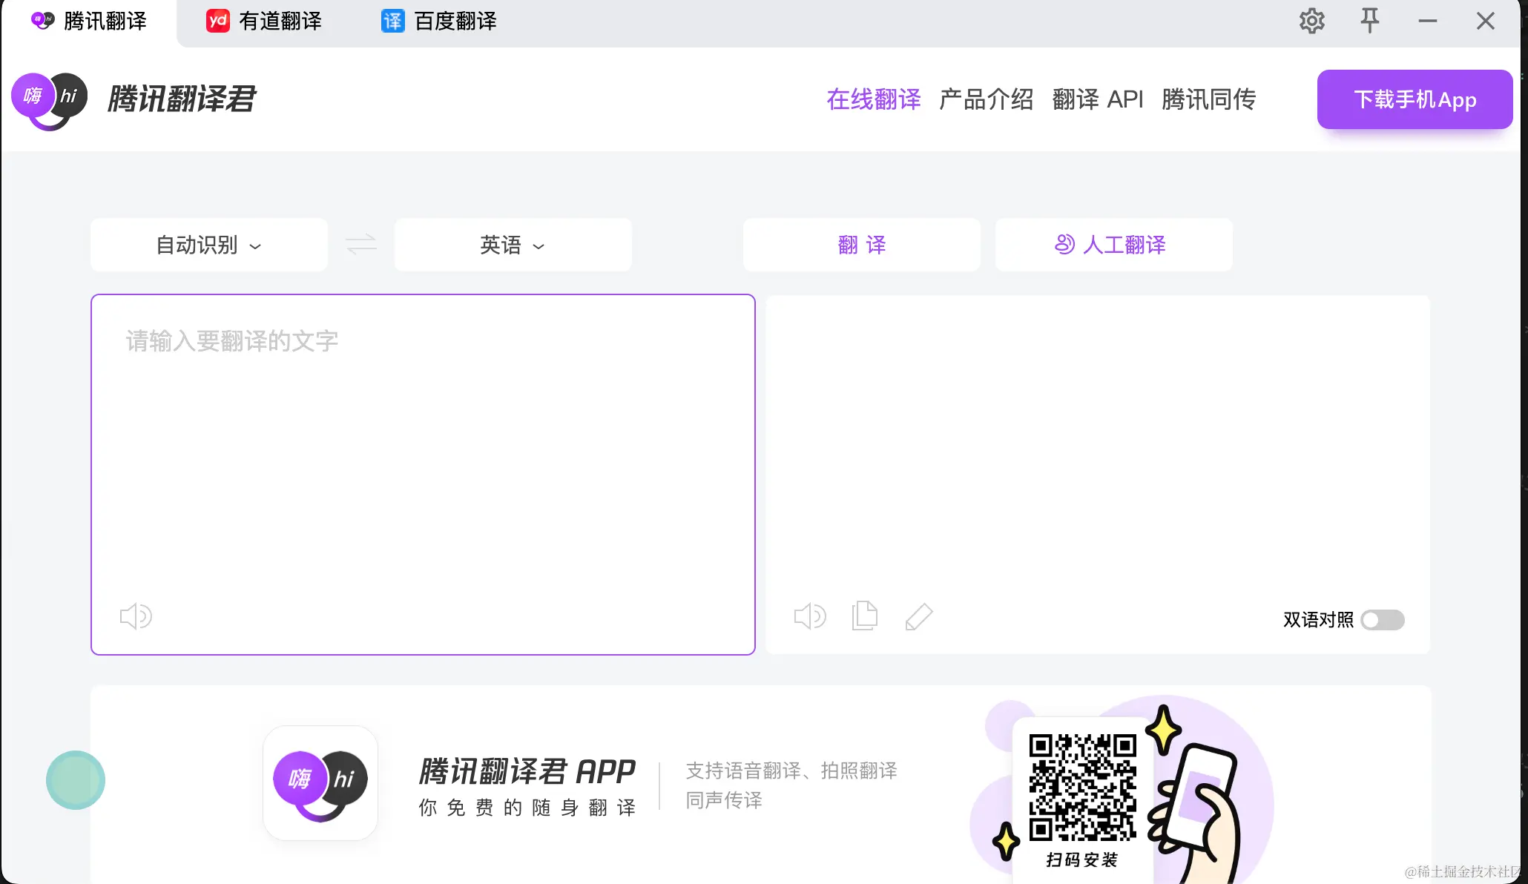
Task: Open the 翻译 API navigation link
Action: tap(1098, 99)
